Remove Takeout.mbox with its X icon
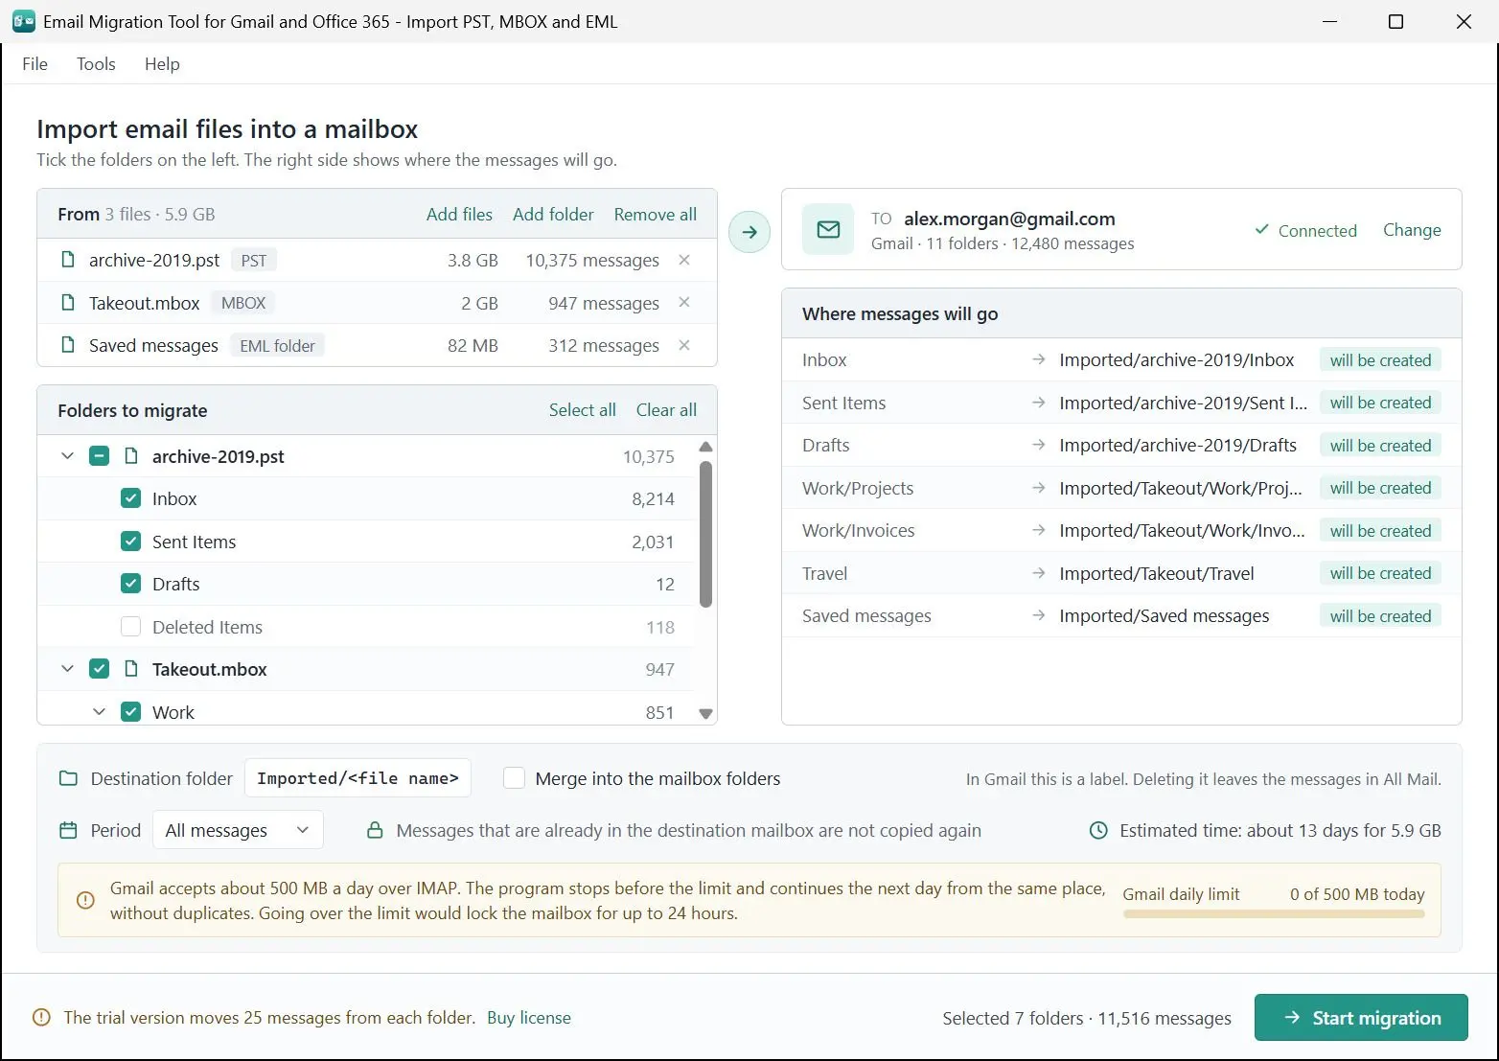Screen dimensions: 1499x1061 click(684, 303)
